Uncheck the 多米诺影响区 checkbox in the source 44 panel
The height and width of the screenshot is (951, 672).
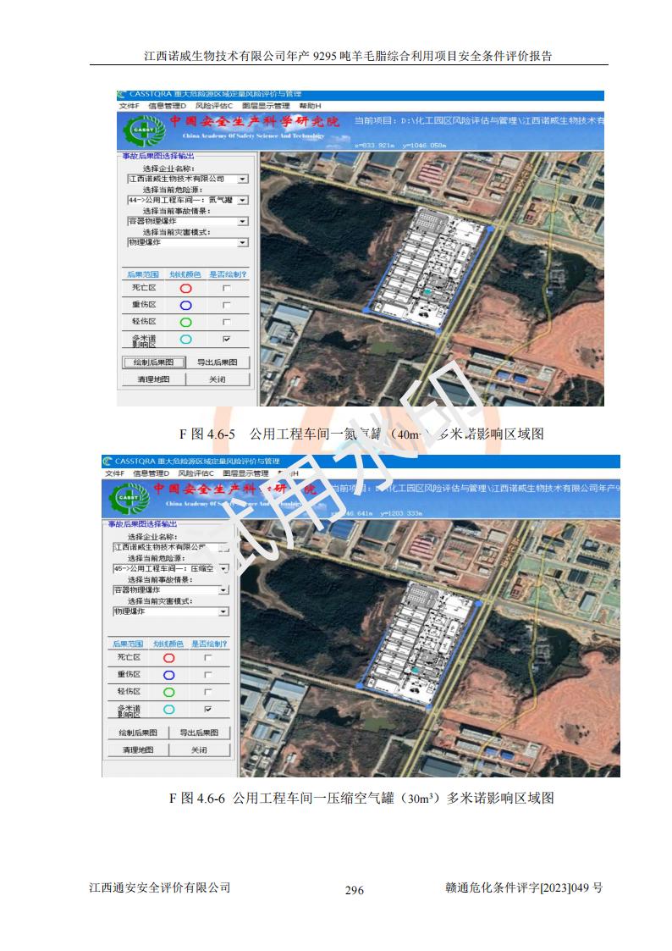pos(226,339)
